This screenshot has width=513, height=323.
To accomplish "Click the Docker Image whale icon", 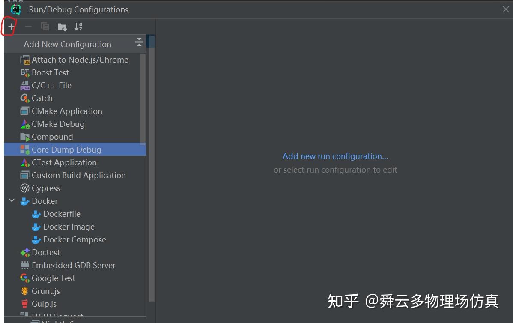I will click(x=36, y=227).
